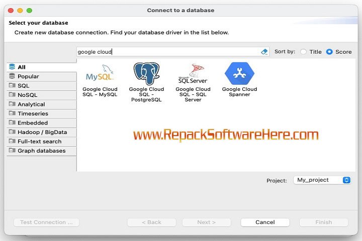Open the Timeseries category

pos(42,113)
